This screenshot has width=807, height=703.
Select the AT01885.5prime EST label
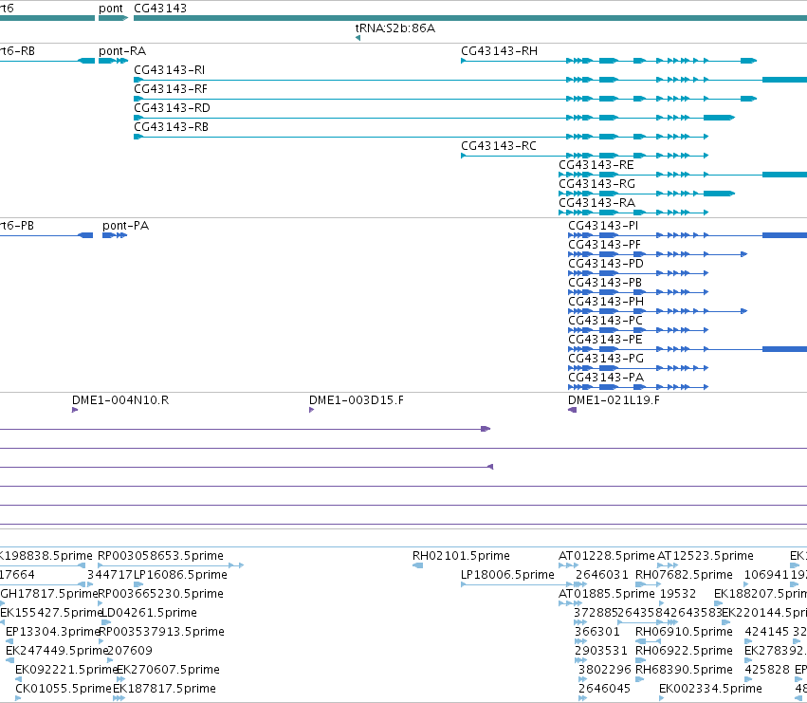pyautogui.click(x=607, y=594)
